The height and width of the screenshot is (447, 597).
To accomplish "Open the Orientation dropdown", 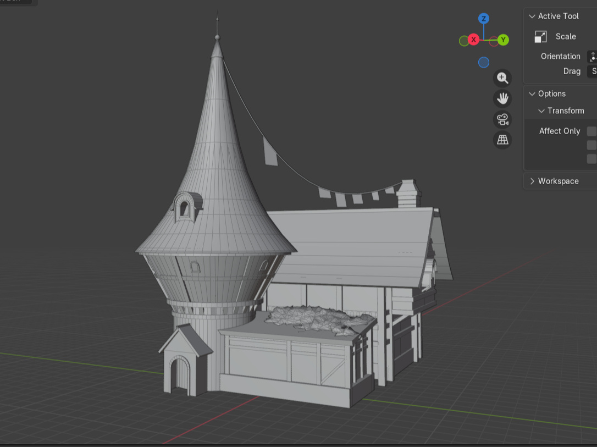I will [592, 57].
